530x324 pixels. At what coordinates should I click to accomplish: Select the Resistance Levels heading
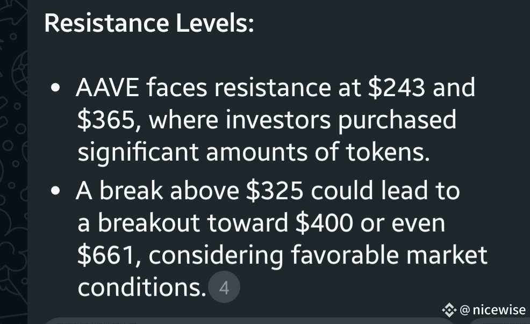149,23
